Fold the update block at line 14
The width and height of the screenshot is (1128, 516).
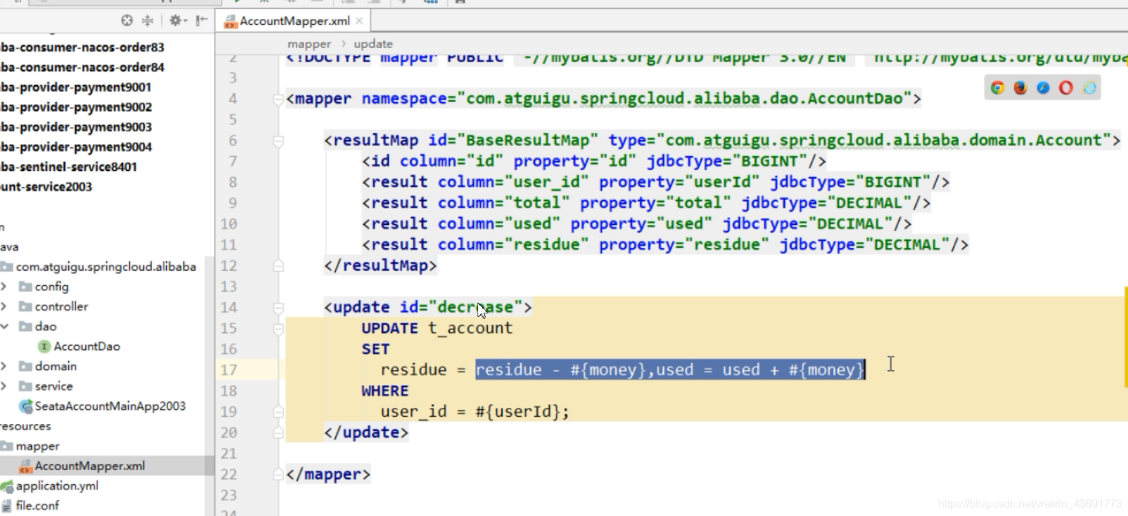[278, 308]
